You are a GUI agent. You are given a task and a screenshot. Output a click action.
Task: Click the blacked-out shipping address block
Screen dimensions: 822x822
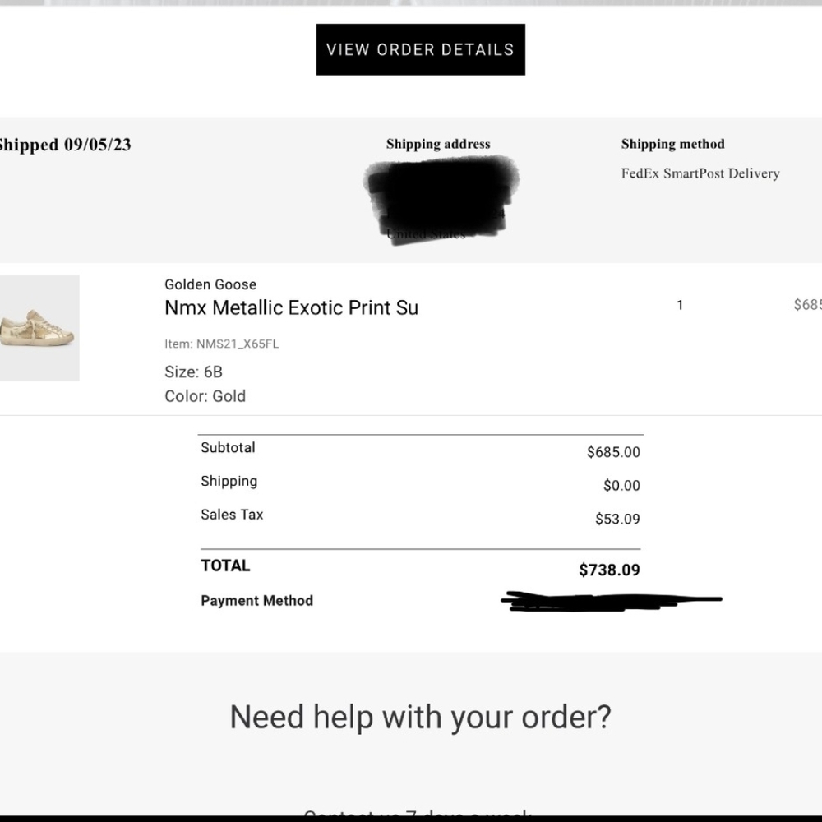441,200
